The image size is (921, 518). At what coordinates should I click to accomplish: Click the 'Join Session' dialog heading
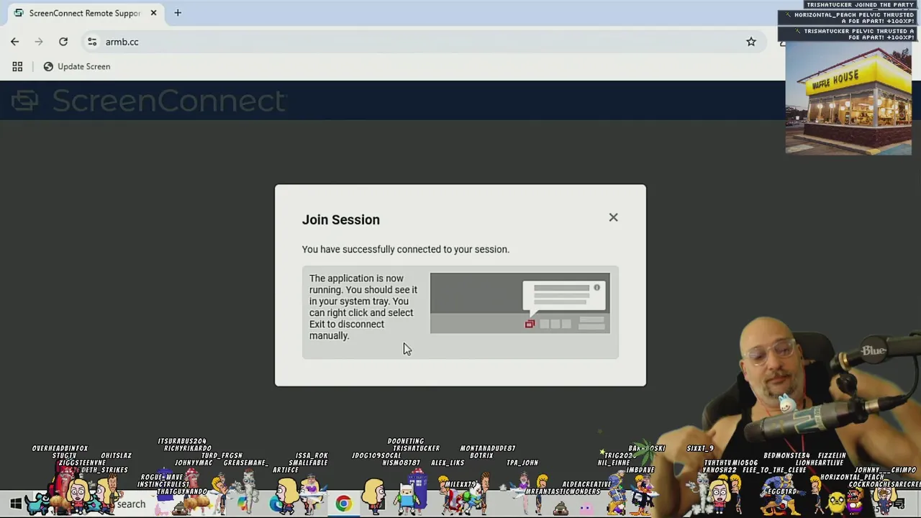click(x=341, y=219)
